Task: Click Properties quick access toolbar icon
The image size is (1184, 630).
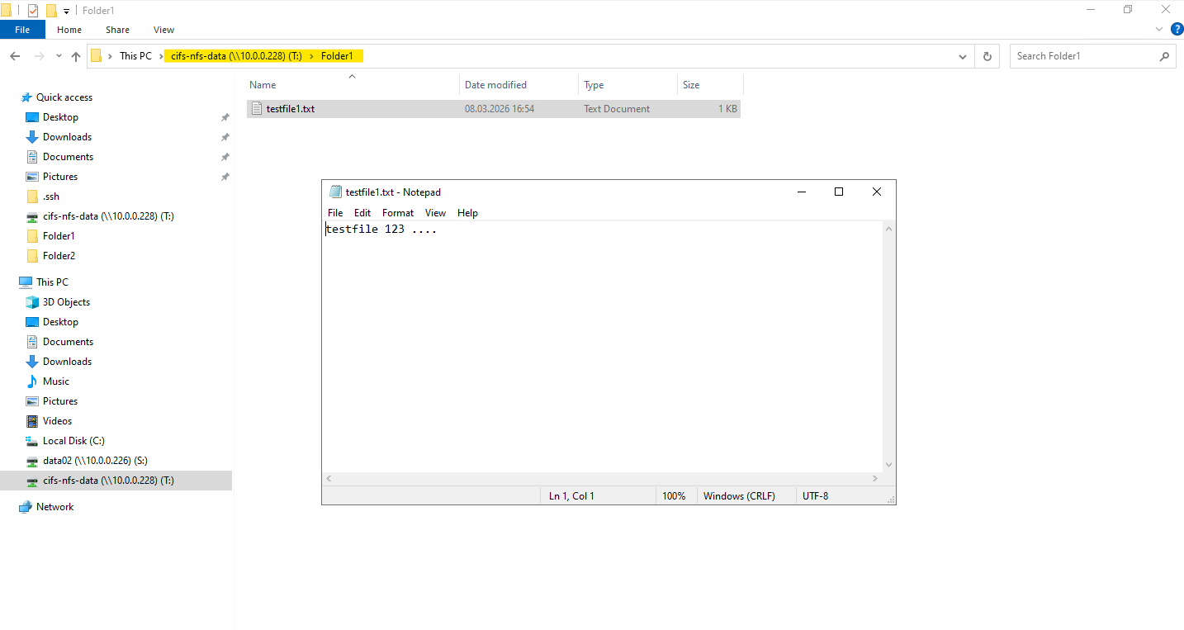Action: 33,11
